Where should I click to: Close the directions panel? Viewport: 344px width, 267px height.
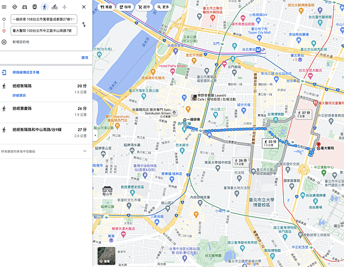pos(84,7)
